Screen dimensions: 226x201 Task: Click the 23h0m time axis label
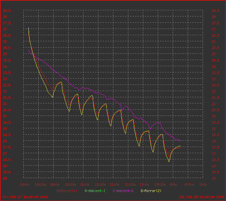pyautogui.click(x=144, y=185)
